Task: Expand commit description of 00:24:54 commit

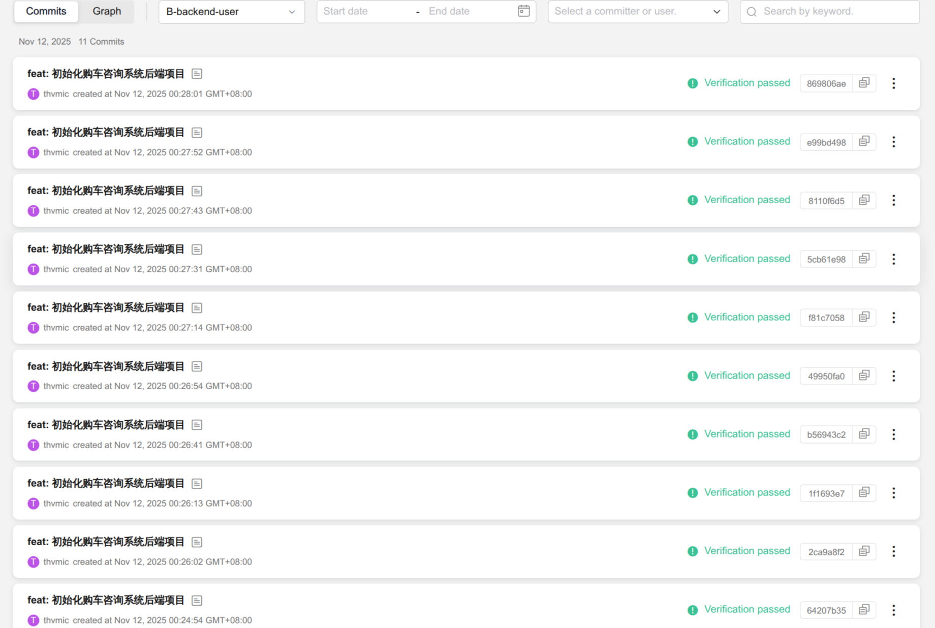Action: pyautogui.click(x=197, y=601)
